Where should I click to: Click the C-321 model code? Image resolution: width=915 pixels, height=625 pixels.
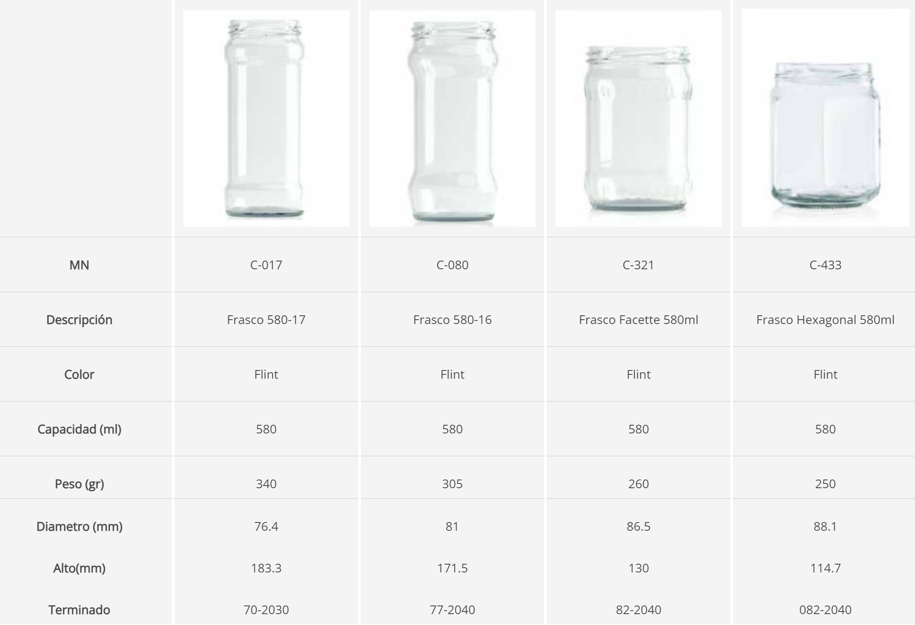638,265
